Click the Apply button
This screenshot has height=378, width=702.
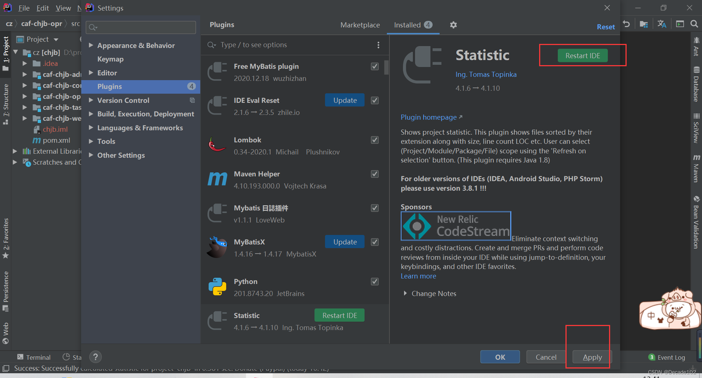click(592, 357)
